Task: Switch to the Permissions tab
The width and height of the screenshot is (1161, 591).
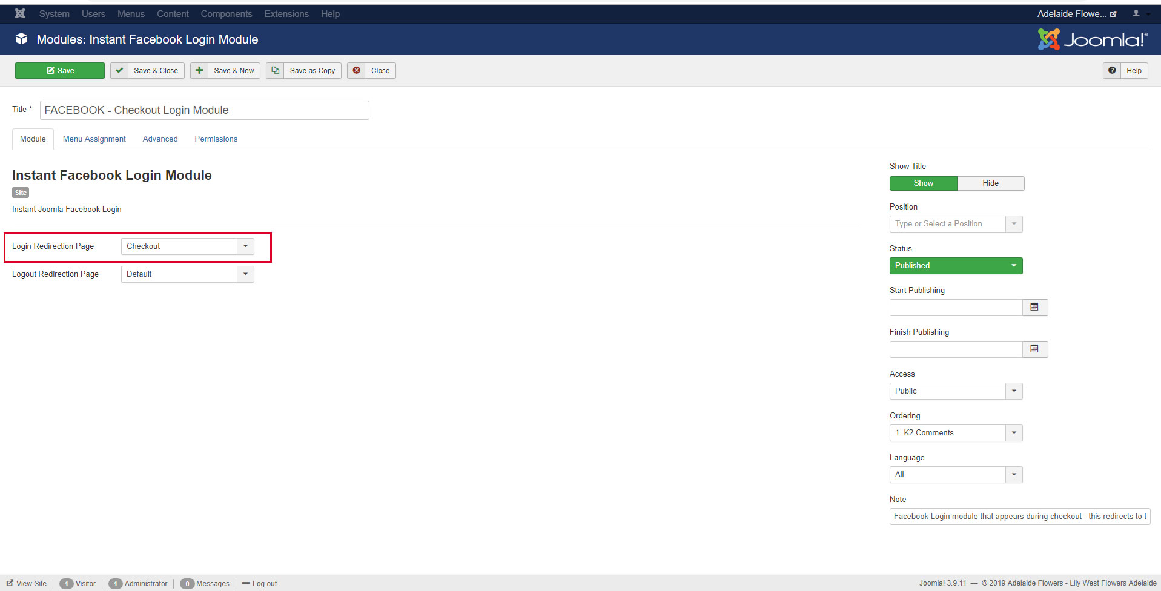Action: click(x=216, y=139)
